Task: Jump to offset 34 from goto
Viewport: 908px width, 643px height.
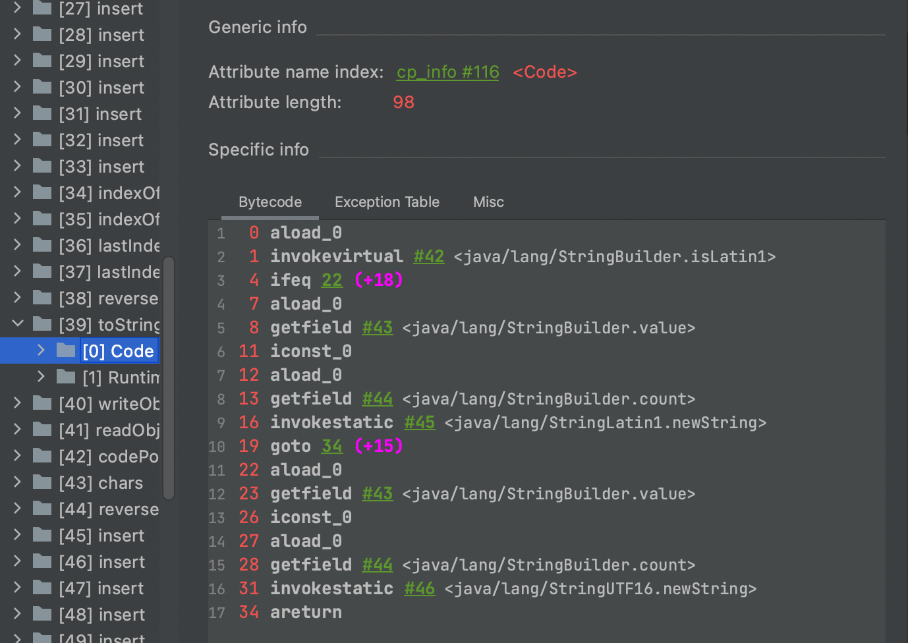Action: (x=332, y=446)
